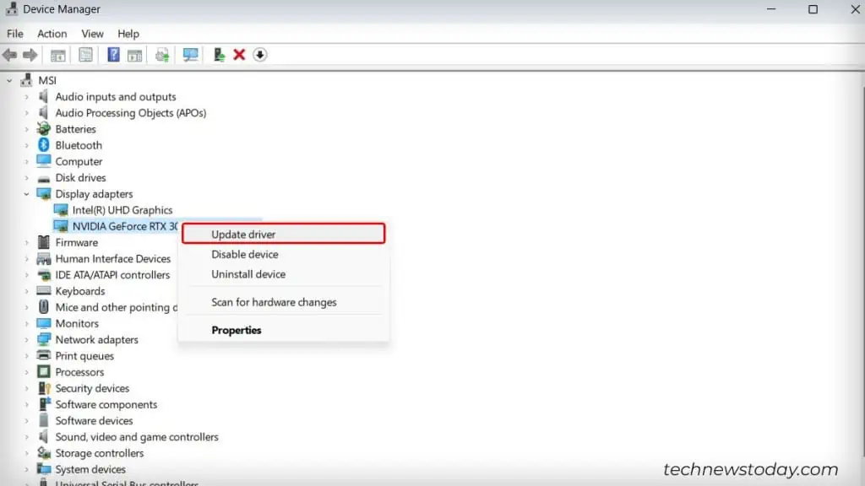Open the Action menu
The width and height of the screenshot is (865, 486).
click(x=52, y=34)
